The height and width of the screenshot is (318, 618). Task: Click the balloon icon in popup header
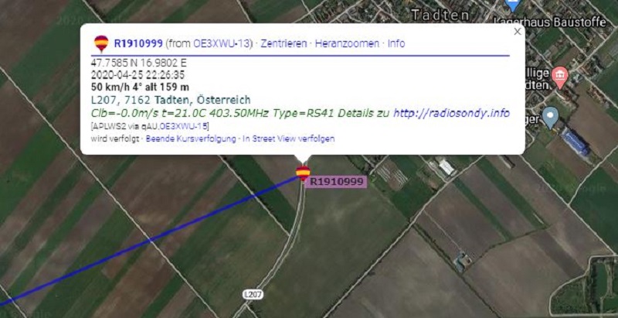click(101, 43)
